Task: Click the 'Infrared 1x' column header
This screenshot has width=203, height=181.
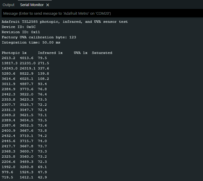Action: [x=50, y=53]
